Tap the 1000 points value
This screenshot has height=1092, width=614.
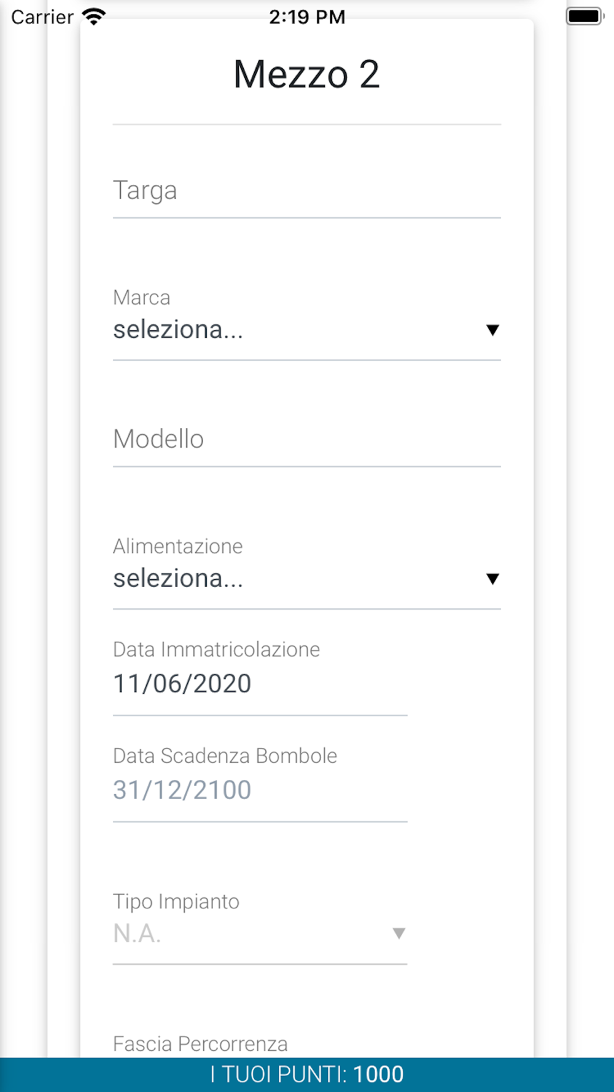pos(378,1075)
